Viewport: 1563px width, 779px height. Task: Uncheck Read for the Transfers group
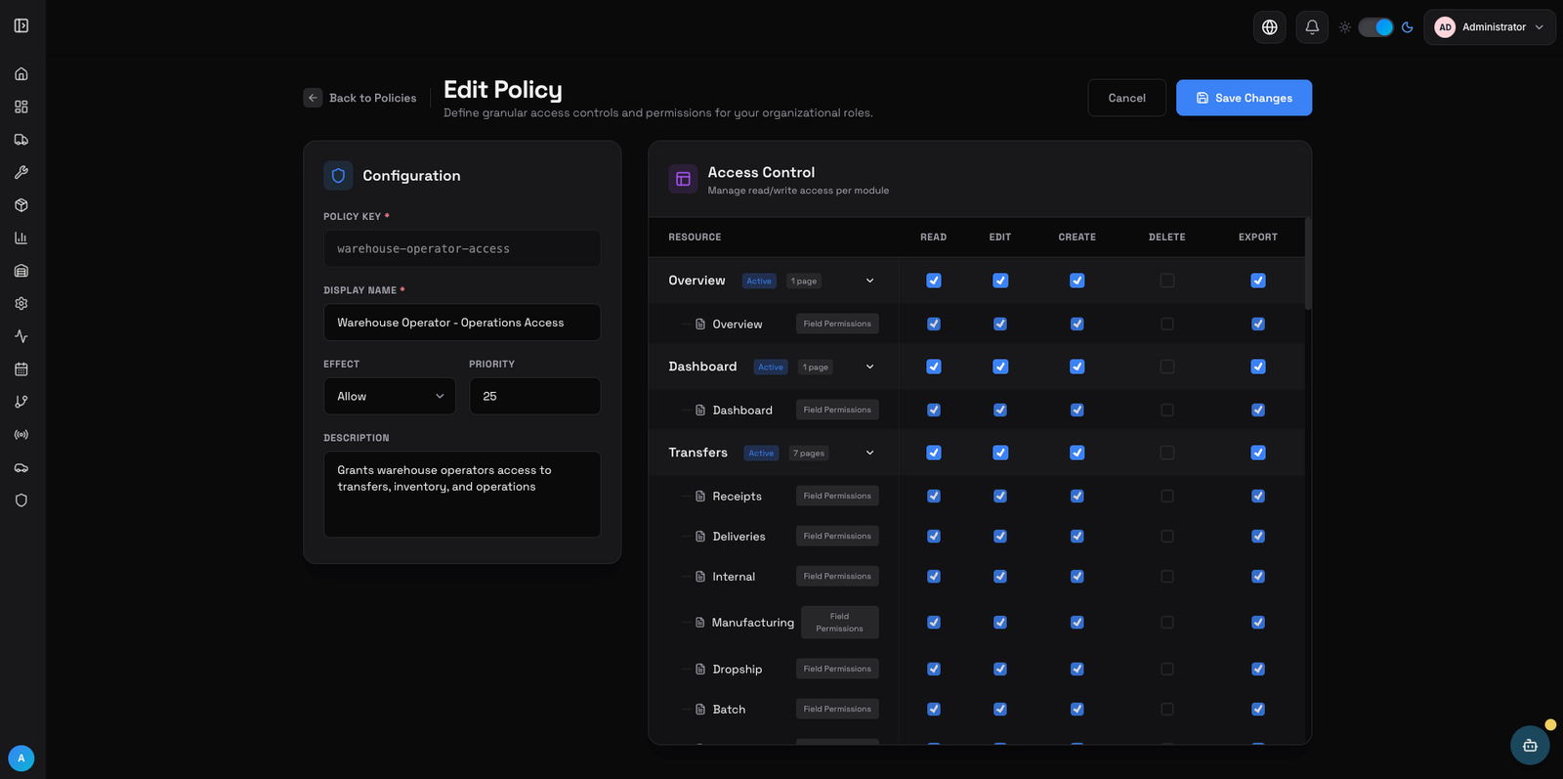click(934, 453)
